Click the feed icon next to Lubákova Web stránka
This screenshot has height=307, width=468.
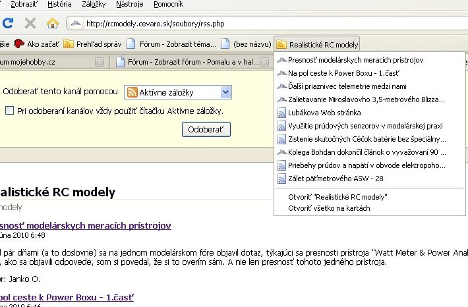tap(281, 113)
